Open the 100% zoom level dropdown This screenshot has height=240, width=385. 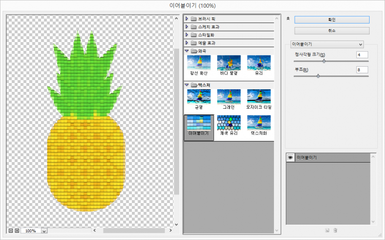44,231
